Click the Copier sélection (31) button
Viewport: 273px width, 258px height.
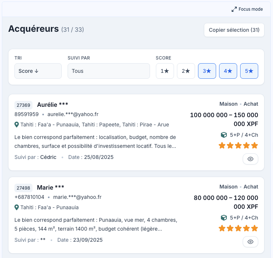[x=234, y=30]
